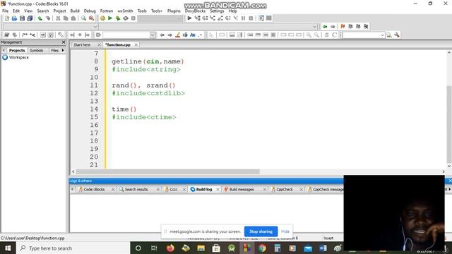Viewport: 452px width, 254px height.
Task: Close the Management panel
Action: 64,42
